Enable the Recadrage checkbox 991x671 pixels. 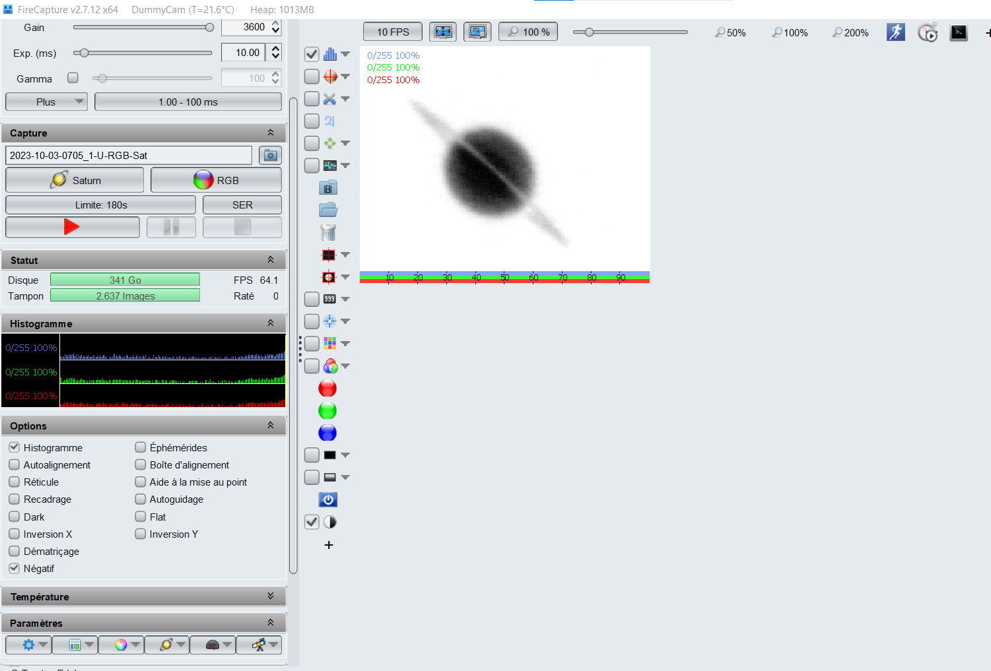(15, 499)
